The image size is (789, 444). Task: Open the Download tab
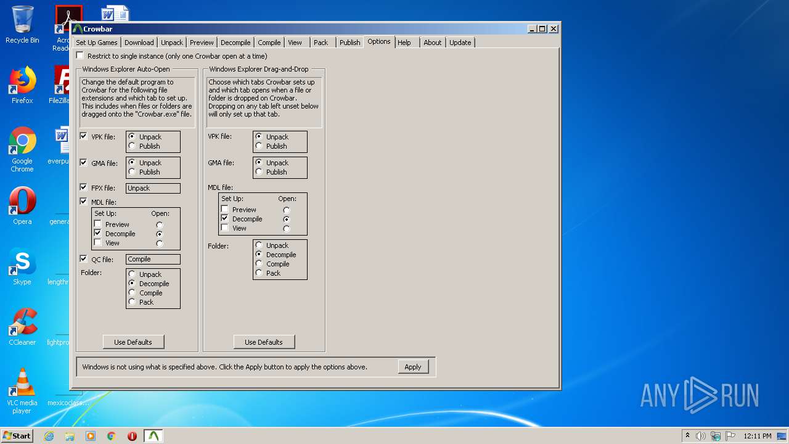[x=139, y=43]
